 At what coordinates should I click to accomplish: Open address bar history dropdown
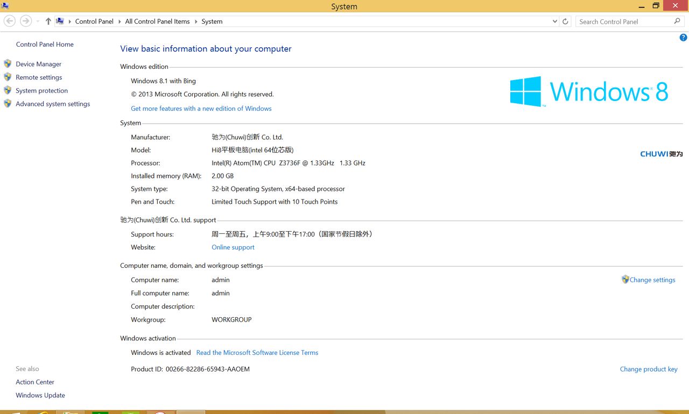coord(555,22)
